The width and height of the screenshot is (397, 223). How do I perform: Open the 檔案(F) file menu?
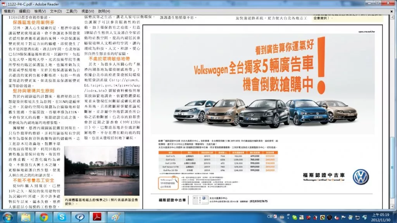[9, 11]
